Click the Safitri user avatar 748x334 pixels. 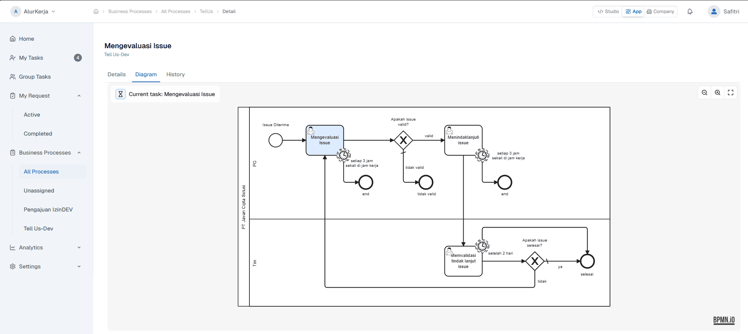[714, 11]
